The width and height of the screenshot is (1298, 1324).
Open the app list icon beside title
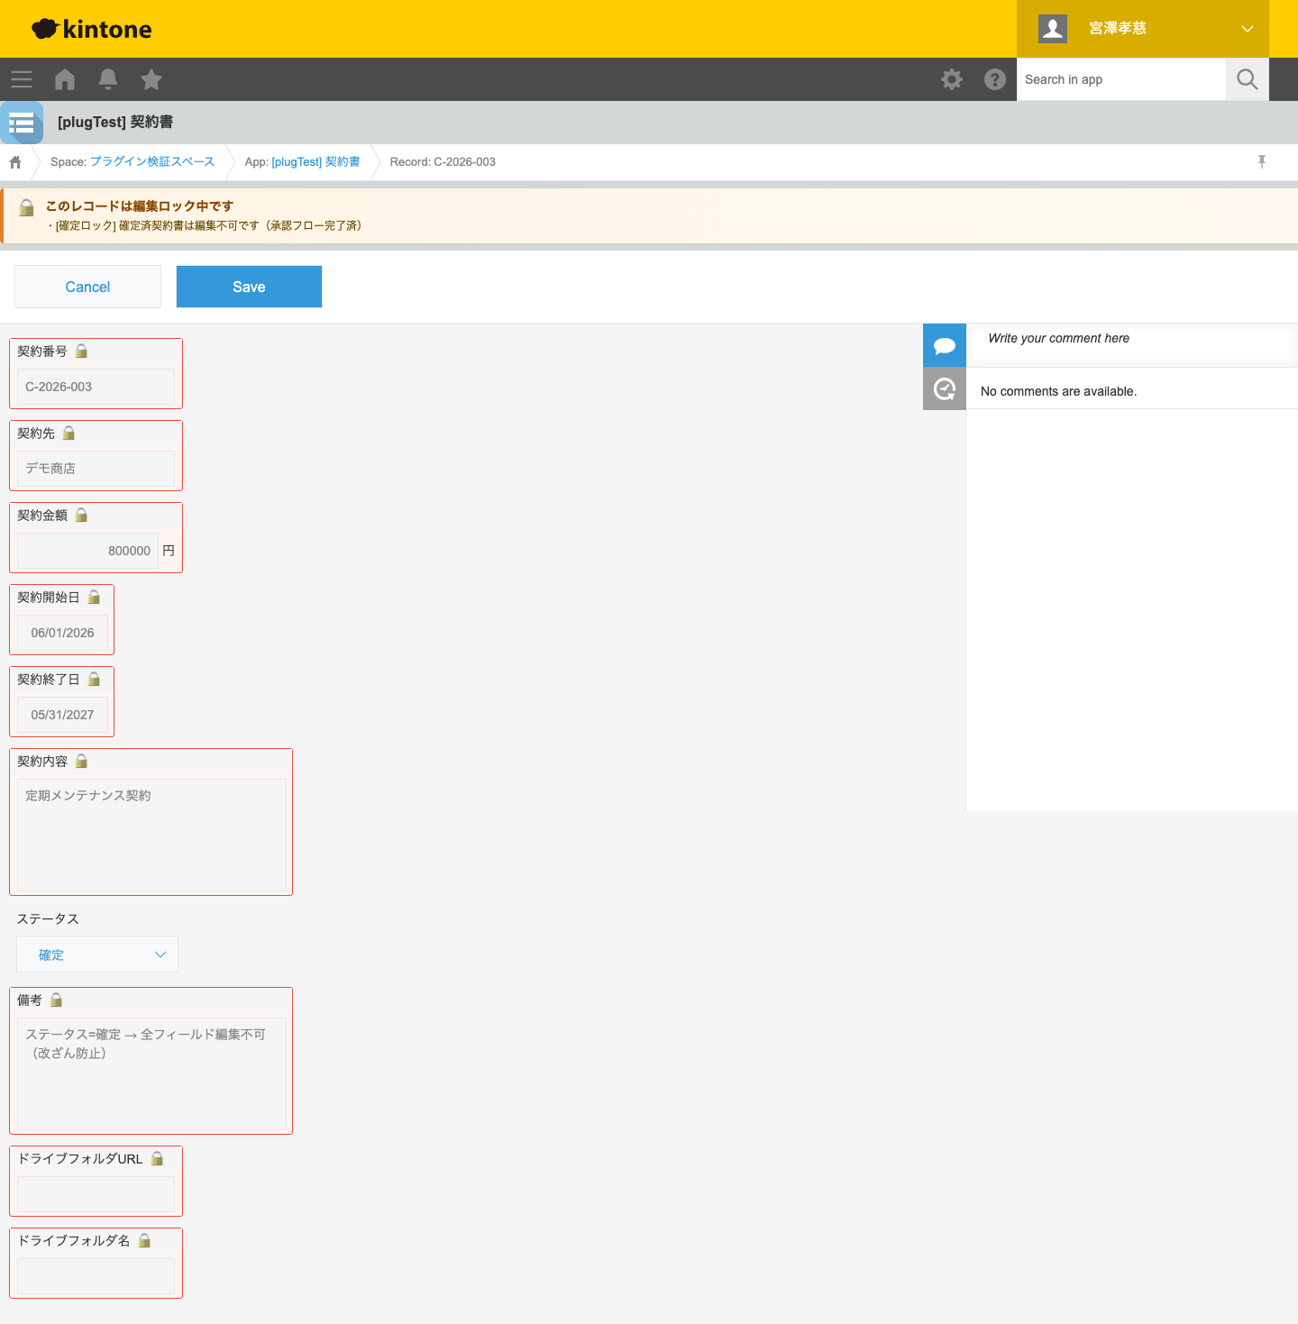coord(22,123)
